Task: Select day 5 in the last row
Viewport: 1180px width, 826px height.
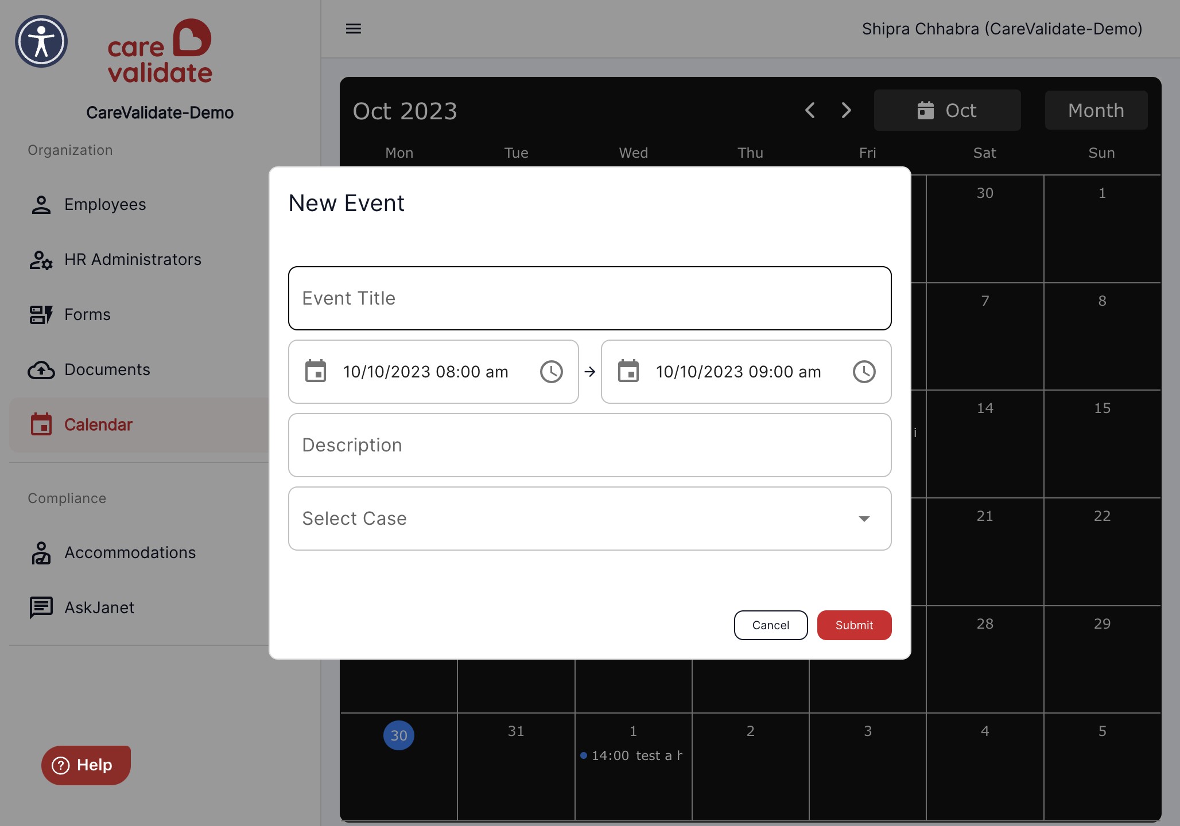Action: [x=1102, y=731]
